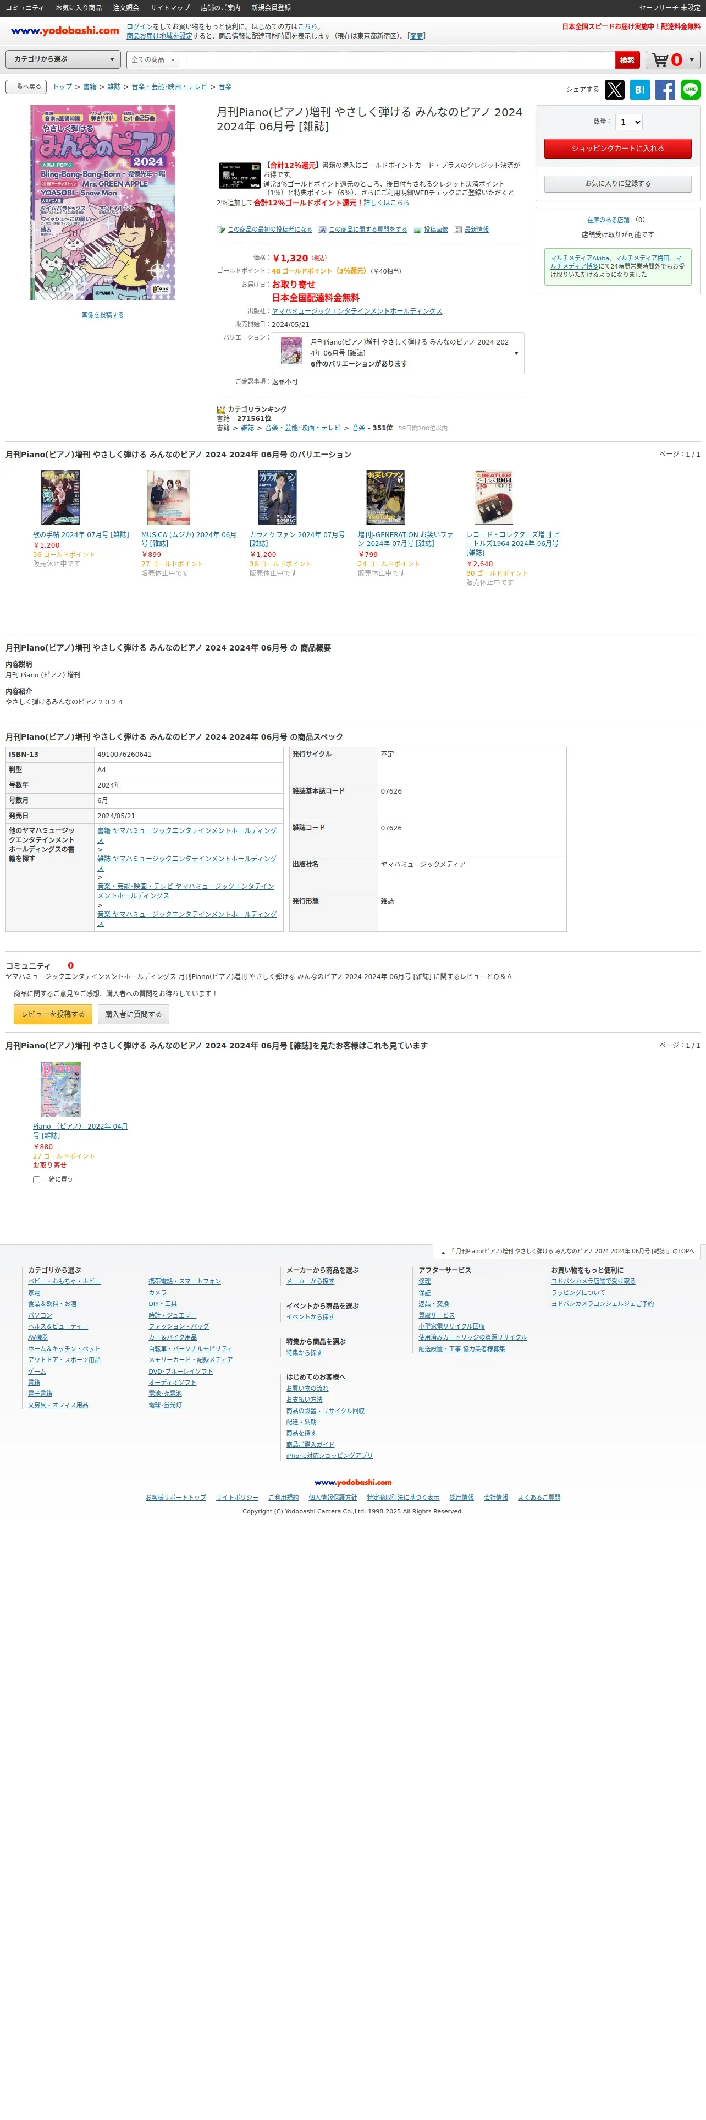Share via LINE icon
This screenshot has width=706, height=2120.
[691, 90]
